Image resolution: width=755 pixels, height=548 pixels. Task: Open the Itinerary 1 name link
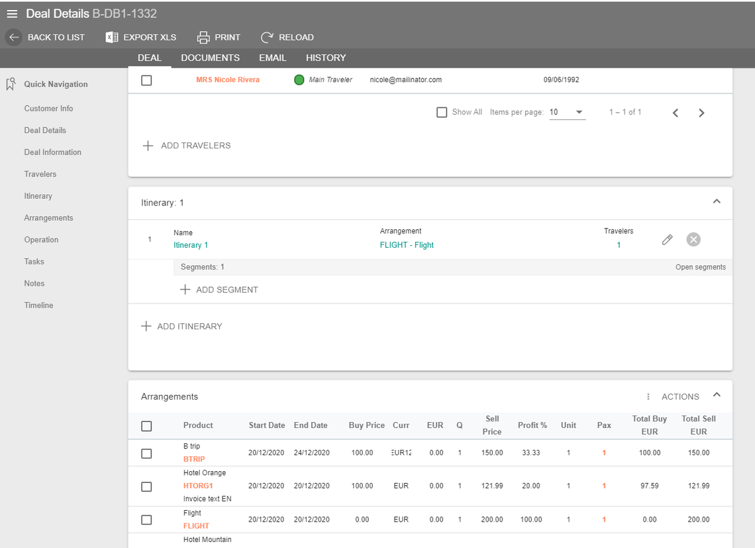point(191,245)
